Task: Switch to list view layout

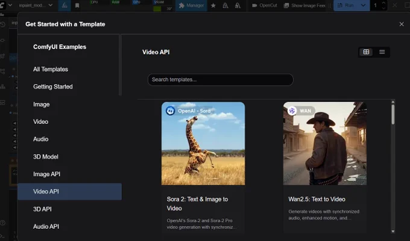Action: (x=382, y=52)
